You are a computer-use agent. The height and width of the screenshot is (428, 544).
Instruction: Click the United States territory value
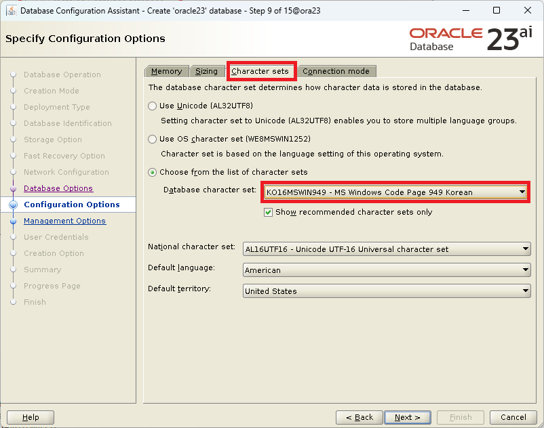pos(271,291)
